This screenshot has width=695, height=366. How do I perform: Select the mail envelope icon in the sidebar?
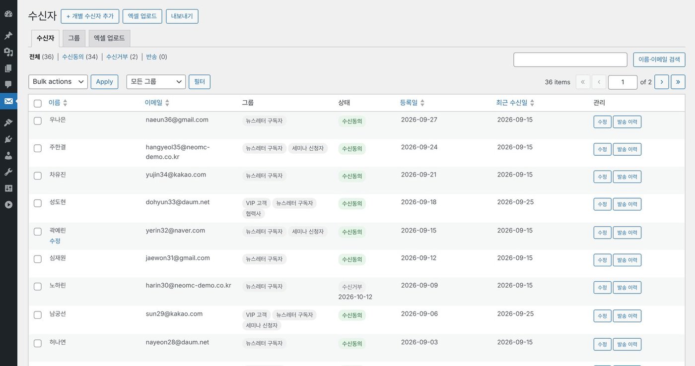coord(8,101)
